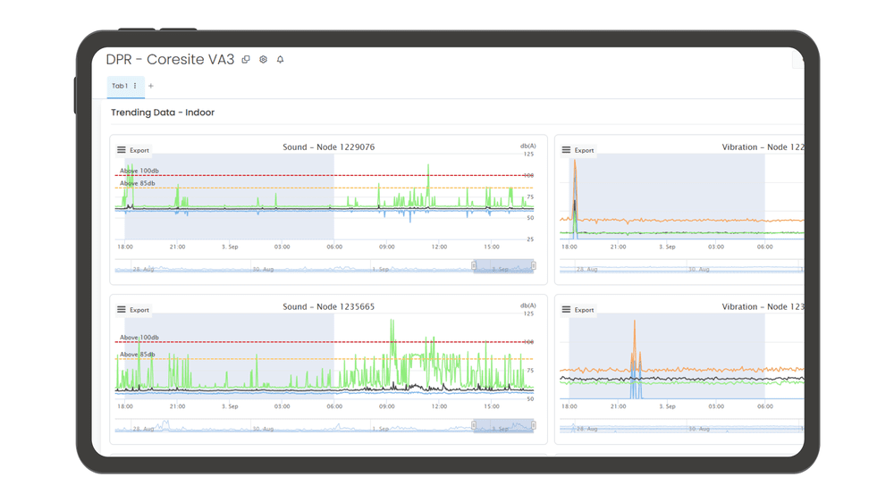
Task: Click 21:00 axis label in top Vibration chart
Action: tap(618, 247)
